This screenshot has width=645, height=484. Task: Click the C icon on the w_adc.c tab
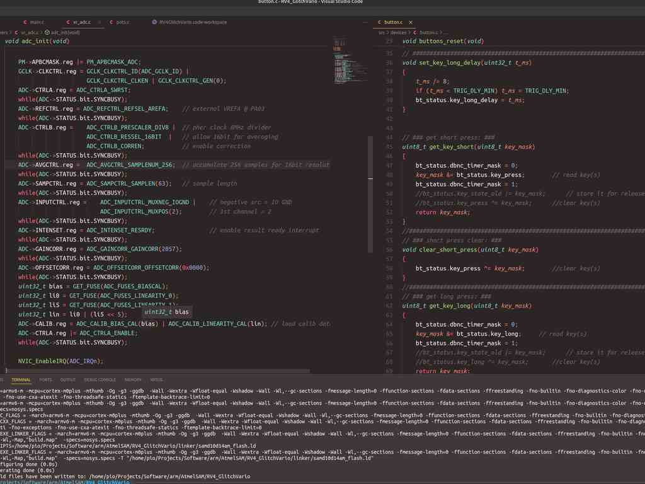point(68,22)
